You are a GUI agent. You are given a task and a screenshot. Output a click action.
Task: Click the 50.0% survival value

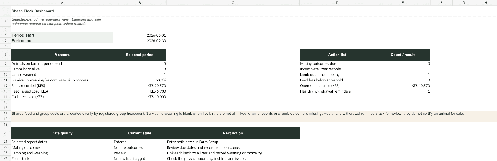point(140,80)
